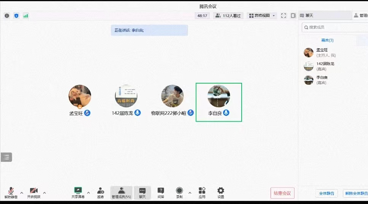The height and width of the screenshot is (204, 368).
Task: Open the 宫格视图 view layout dropdown
Action: point(262,16)
